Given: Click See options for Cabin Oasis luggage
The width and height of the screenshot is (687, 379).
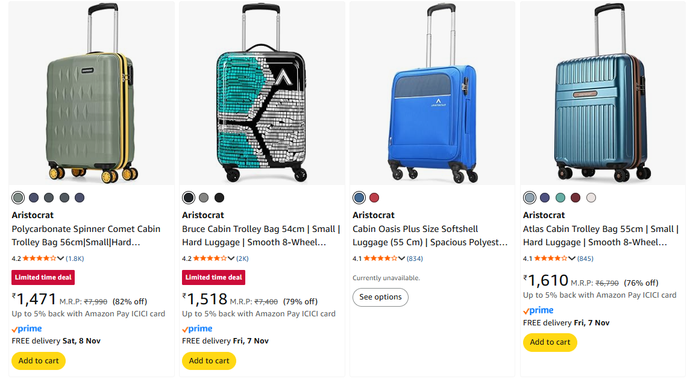Looking at the screenshot, I should click(380, 297).
